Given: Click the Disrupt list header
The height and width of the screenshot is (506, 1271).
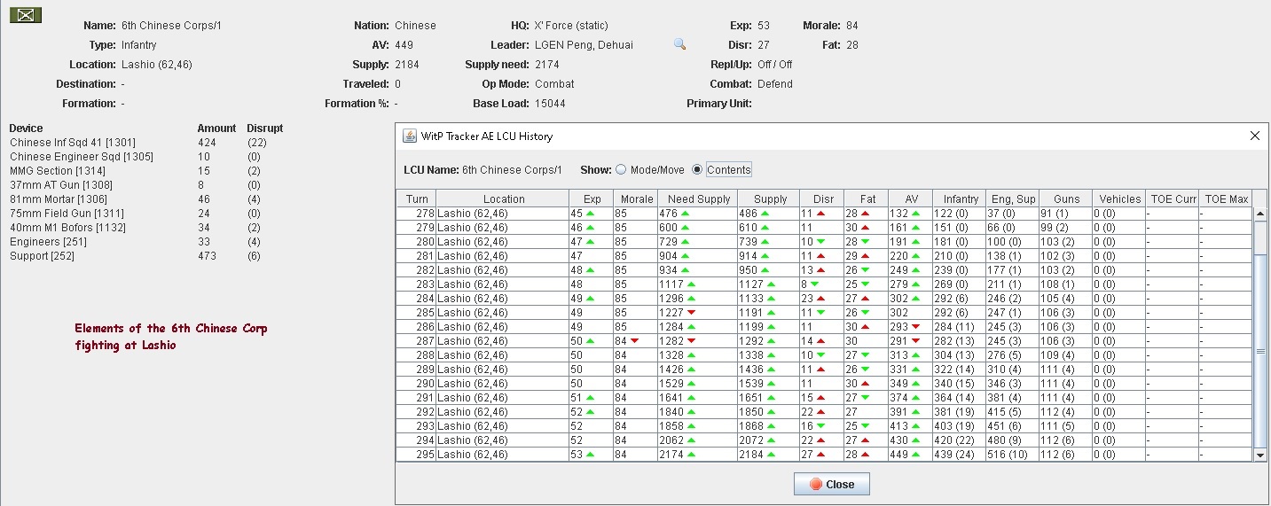Looking at the screenshot, I should (x=265, y=128).
